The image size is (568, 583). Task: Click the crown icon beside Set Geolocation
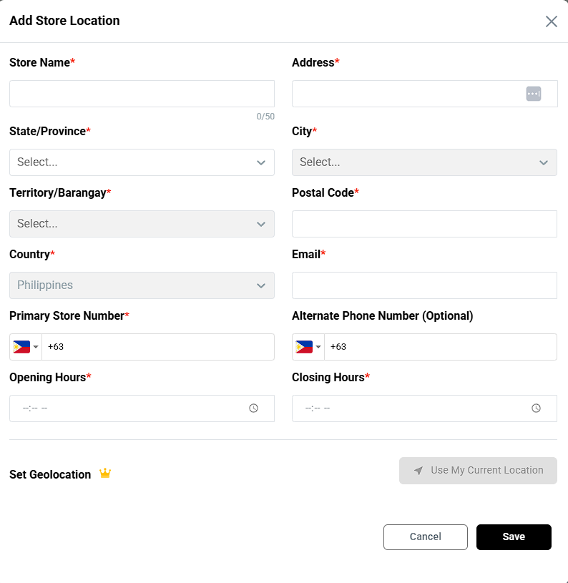(x=105, y=474)
